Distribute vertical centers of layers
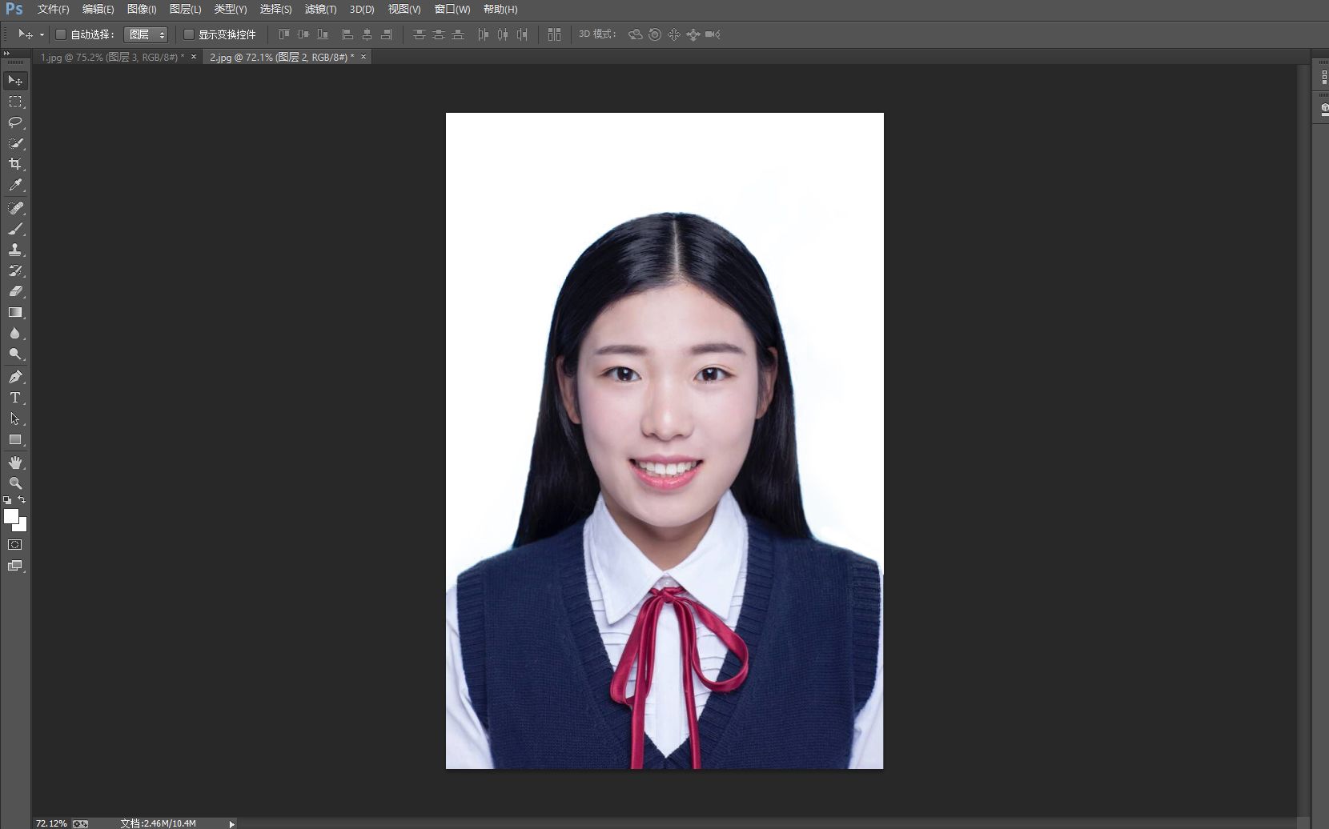This screenshot has width=1329, height=829. click(x=438, y=34)
